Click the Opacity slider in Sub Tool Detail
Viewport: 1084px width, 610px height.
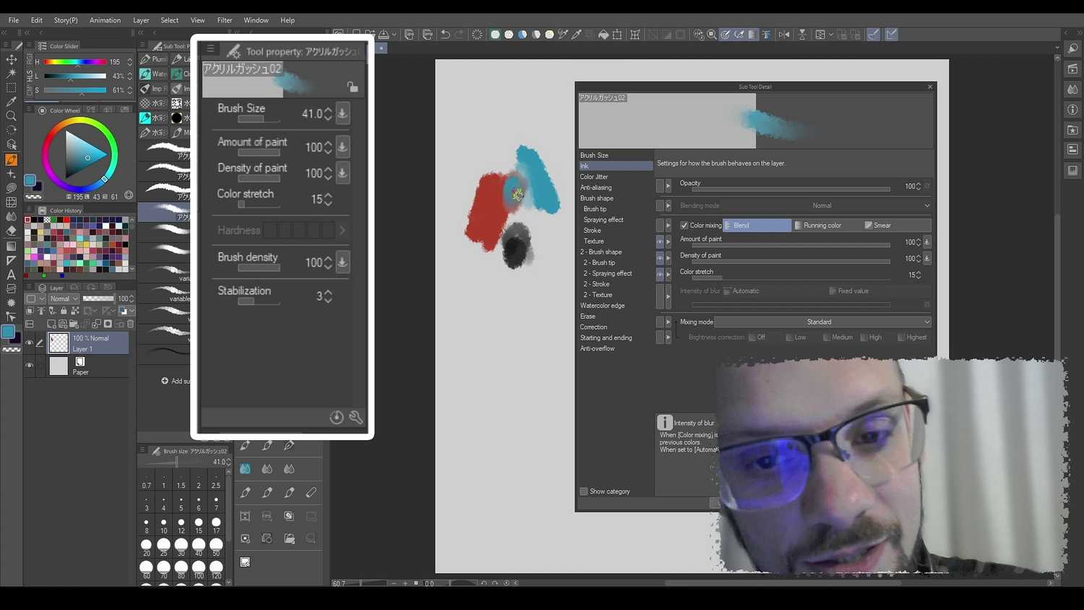click(x=791, y=189)
